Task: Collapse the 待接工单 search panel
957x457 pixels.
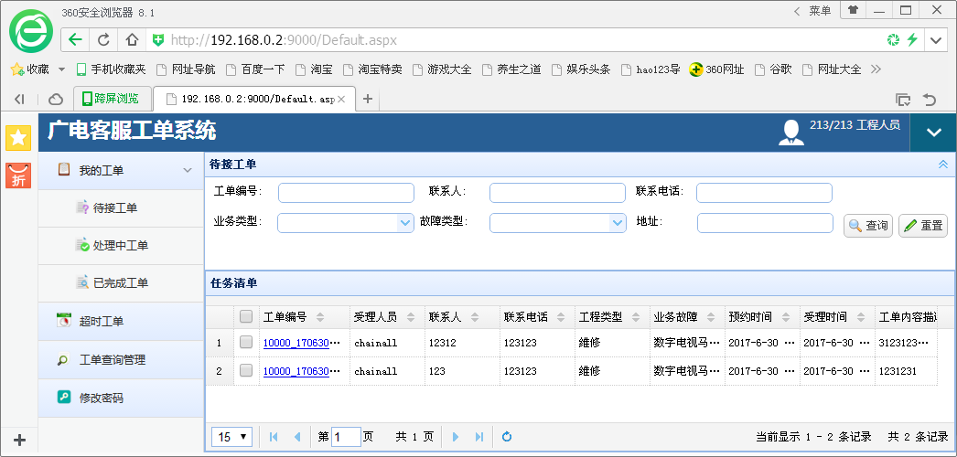Action: 942,165
